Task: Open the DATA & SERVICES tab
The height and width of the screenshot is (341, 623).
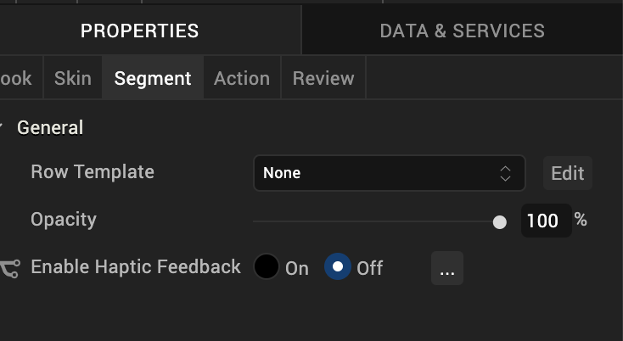Action: pos(462,31)
